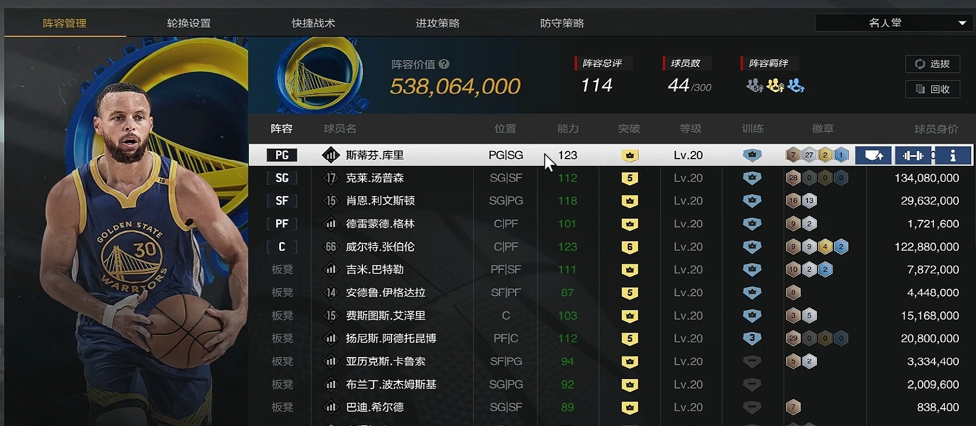Viewport: 976px width, 426px height.
Task: Open the 进攻策略 tab
Action: 438,23
